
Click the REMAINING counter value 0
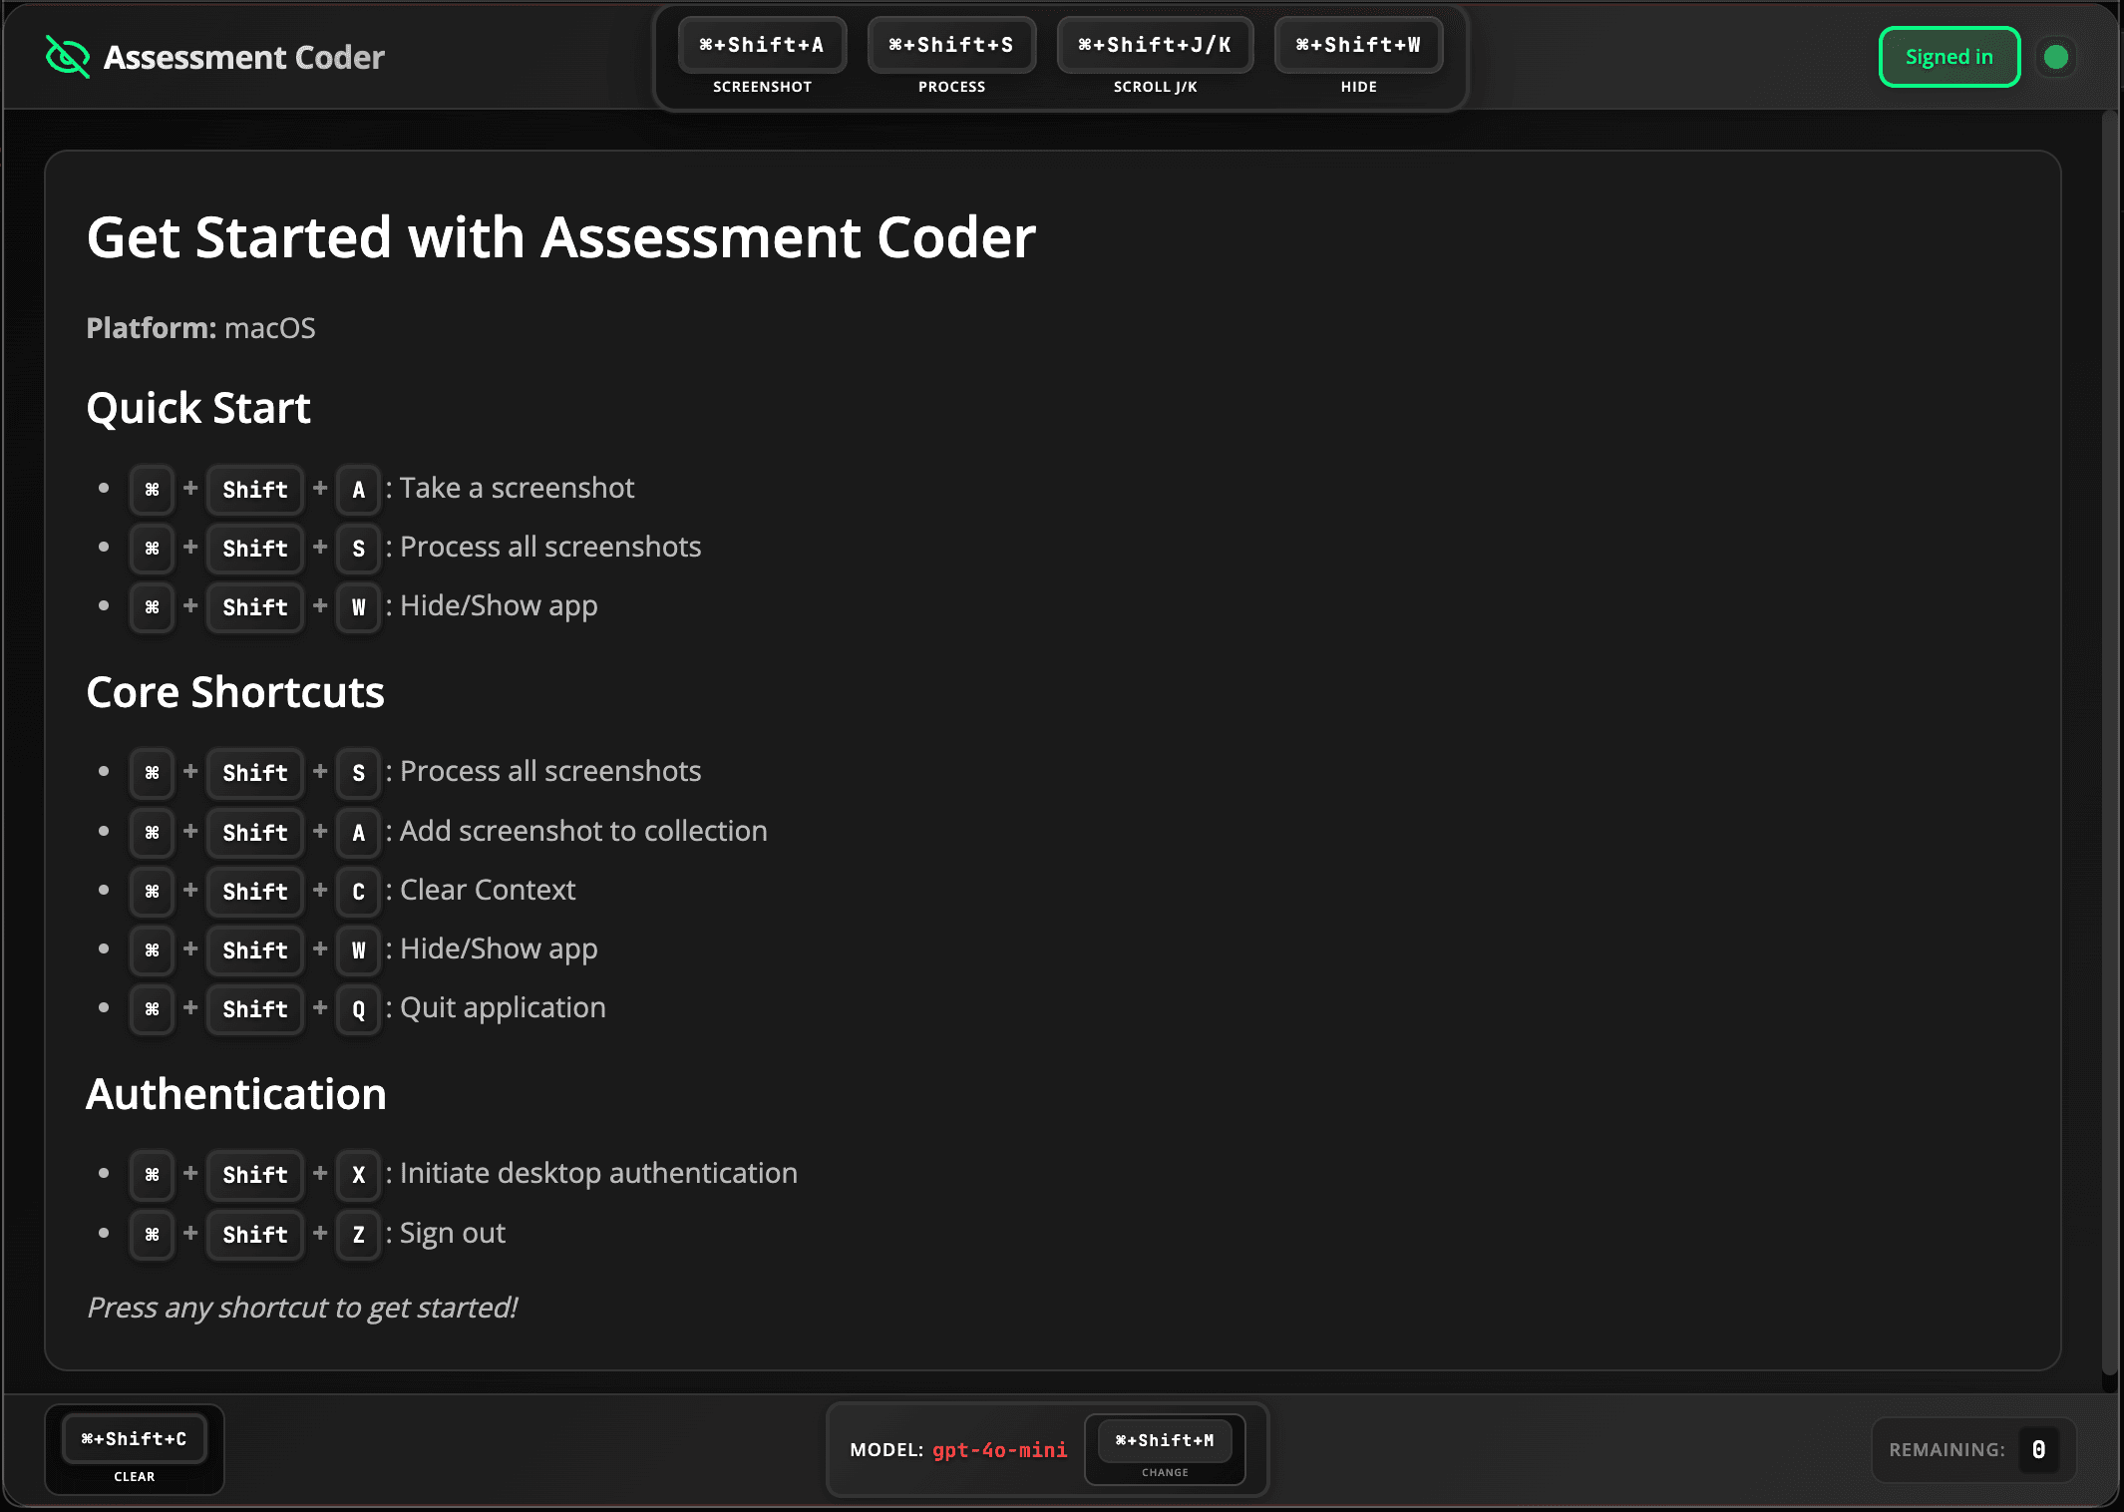2039,1449
